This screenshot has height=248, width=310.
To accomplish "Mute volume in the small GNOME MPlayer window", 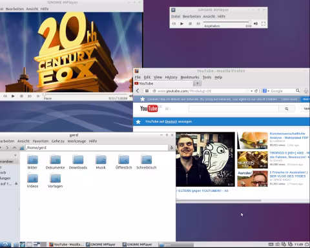I will tap(256, 24).
